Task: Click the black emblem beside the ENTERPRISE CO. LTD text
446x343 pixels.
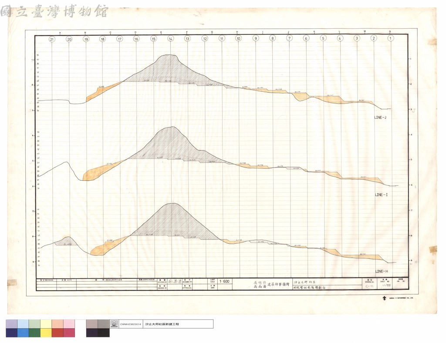Action: 384,298
